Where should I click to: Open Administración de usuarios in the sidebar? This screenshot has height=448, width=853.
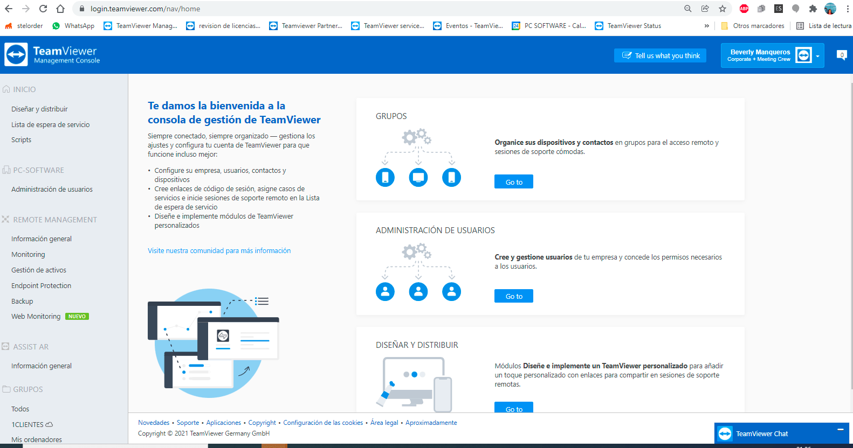pyautogui.click(x=52, y=189)
